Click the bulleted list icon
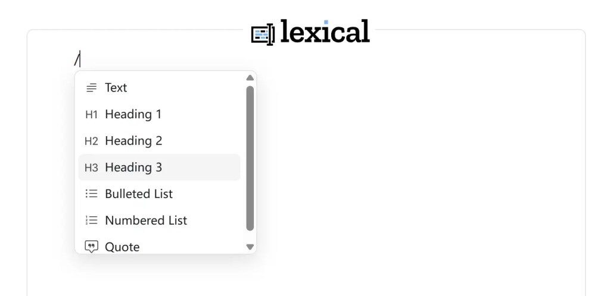Image resolution: width=610 pixels, height=296 pixels. [91, 194]
